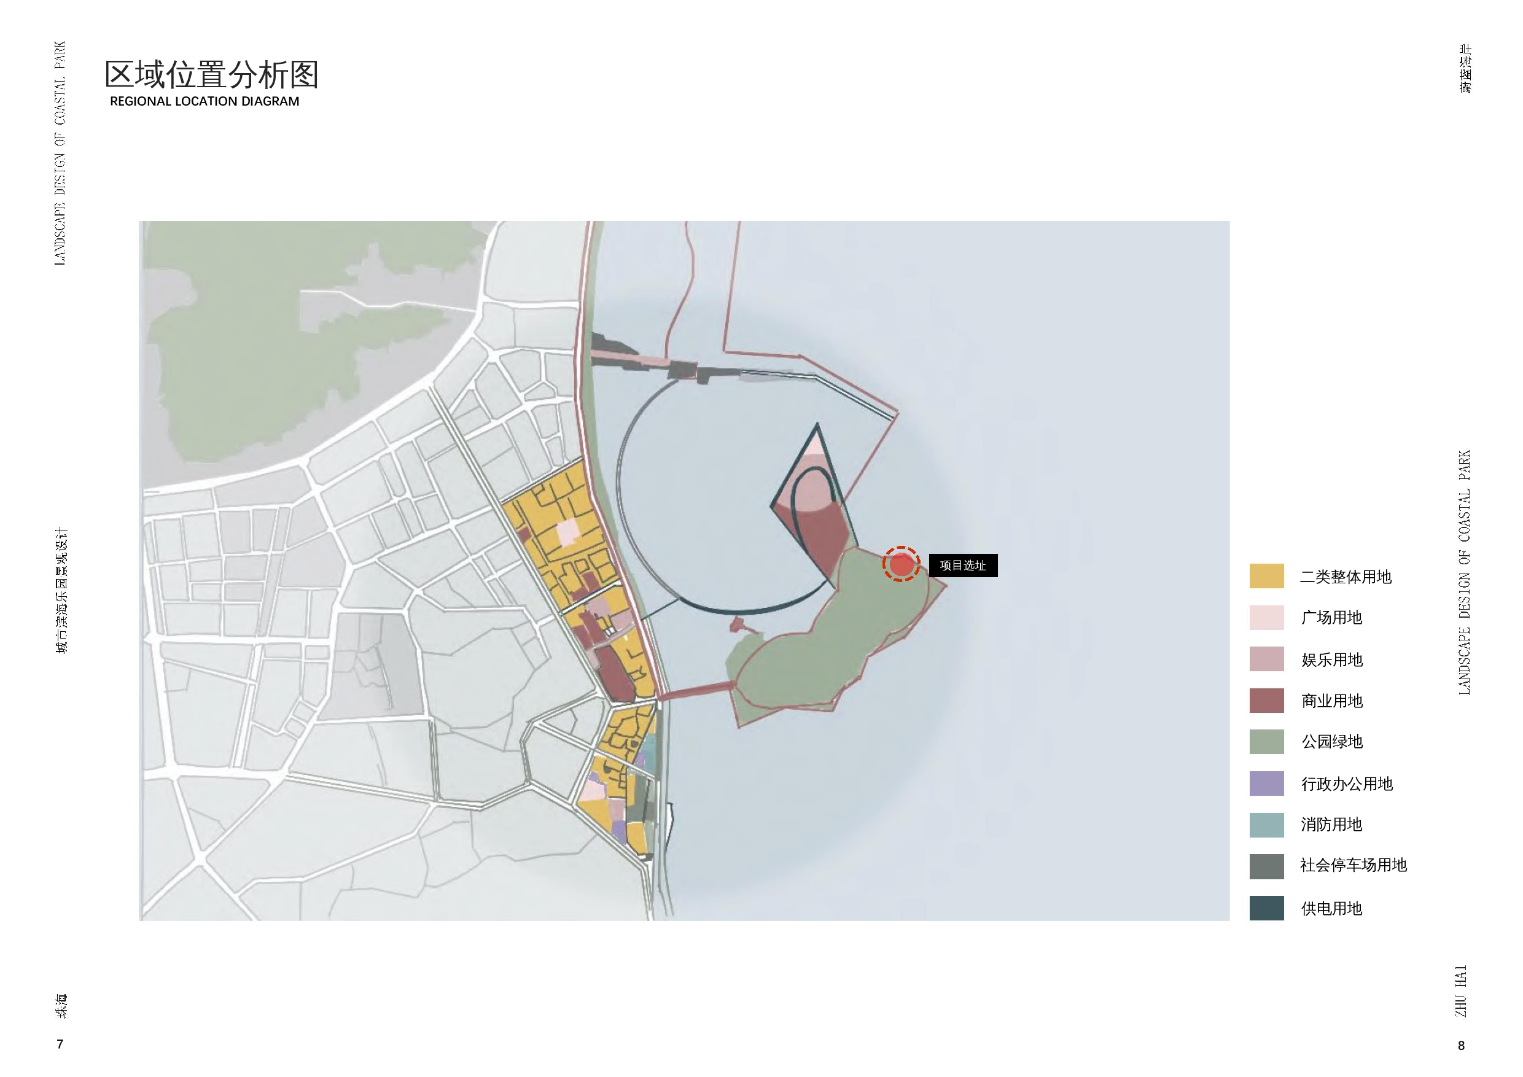The height and width of the screenshot is (1077, 1523).
Task: Click the 项目选址 black label
Action: (x=962, y=566)
